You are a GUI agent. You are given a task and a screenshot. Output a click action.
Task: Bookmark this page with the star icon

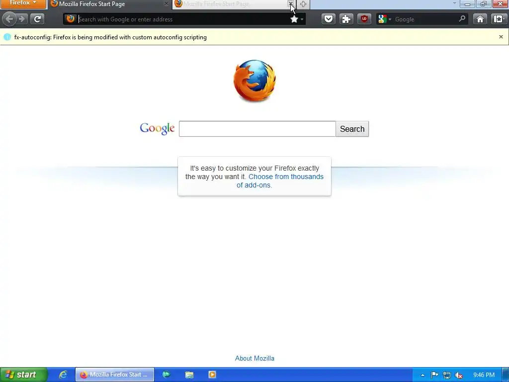[294, 19]
